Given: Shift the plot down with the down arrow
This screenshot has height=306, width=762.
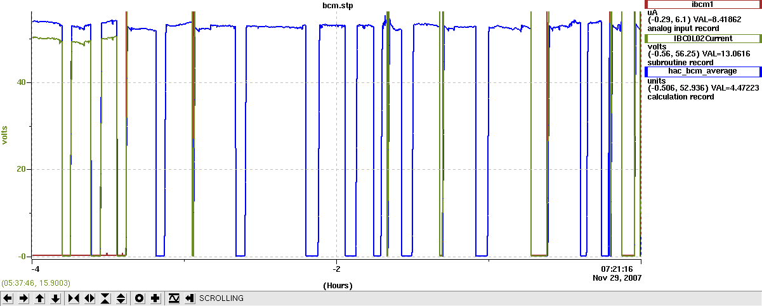Looking at the screenshot, I should pos(56,298).
